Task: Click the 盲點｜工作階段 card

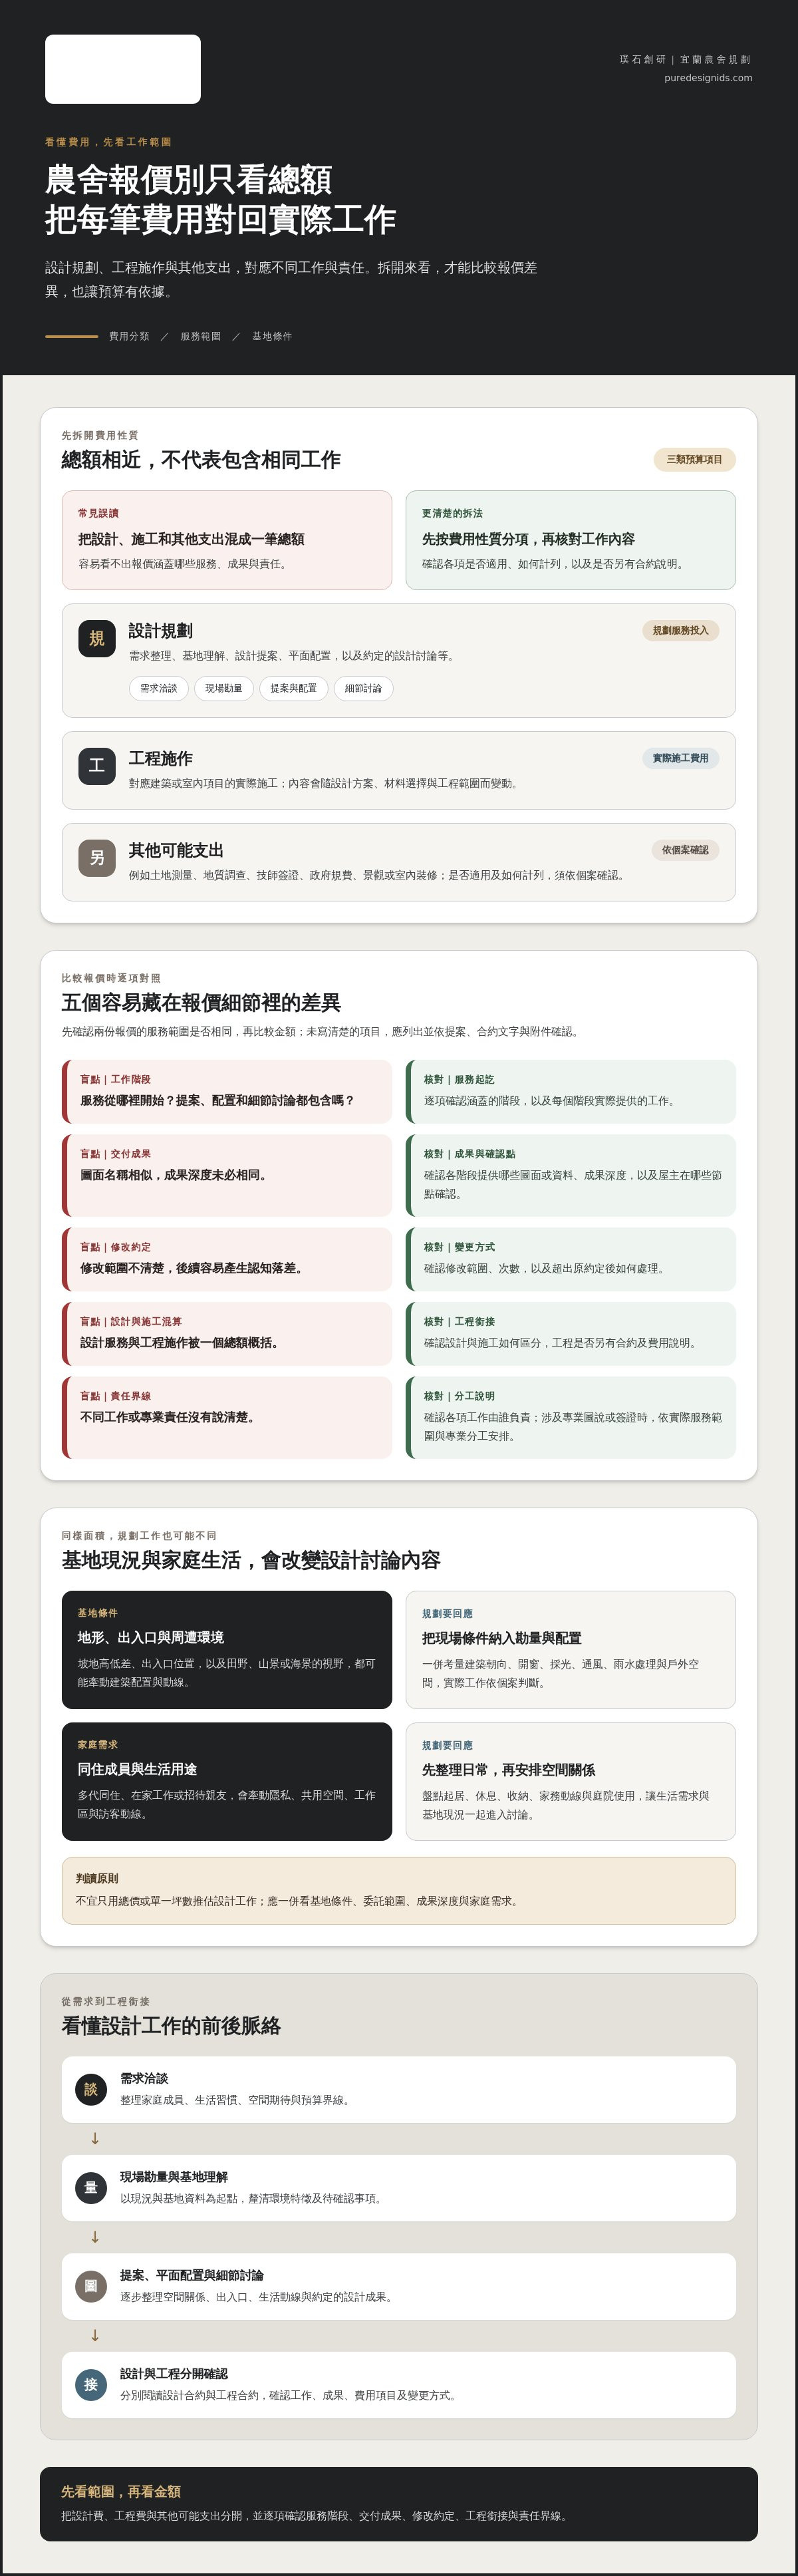Action: click(227, 1091)
